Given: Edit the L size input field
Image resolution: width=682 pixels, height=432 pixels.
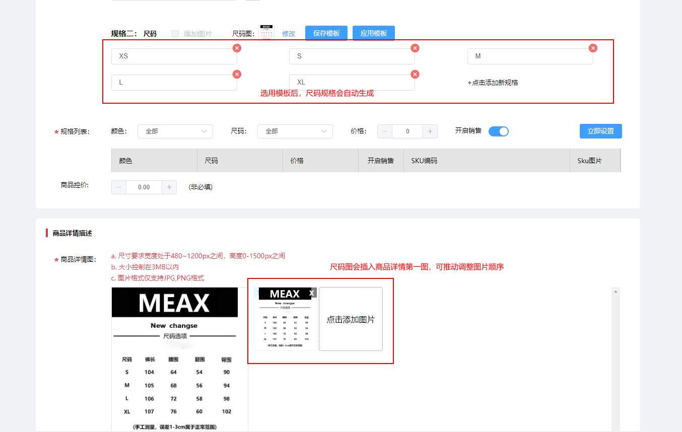Looking at the screenshot, I should click(x=174, y=83).
